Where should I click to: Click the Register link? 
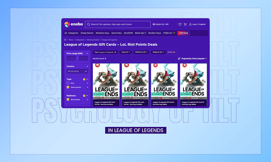coord(202,24)
